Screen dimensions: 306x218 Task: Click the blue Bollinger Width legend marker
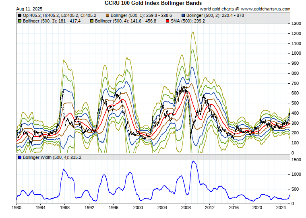(x=20, y=157)
